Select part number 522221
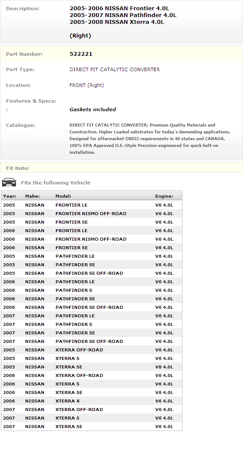Screen dimensions: 243x460 coord(81,54)
